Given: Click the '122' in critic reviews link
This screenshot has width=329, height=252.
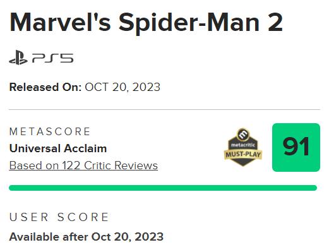Looking at the screenshot, I should click(71, 165).
